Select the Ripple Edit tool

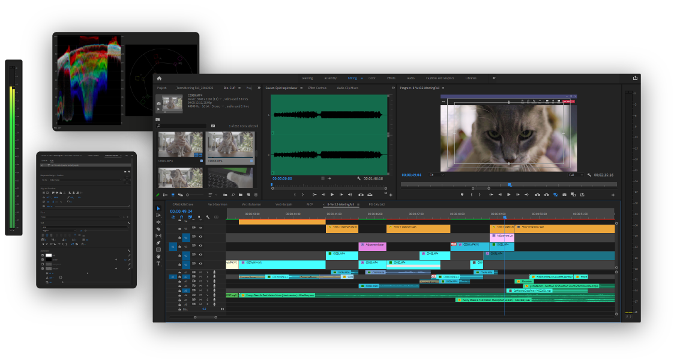click(x=158, y=222)
